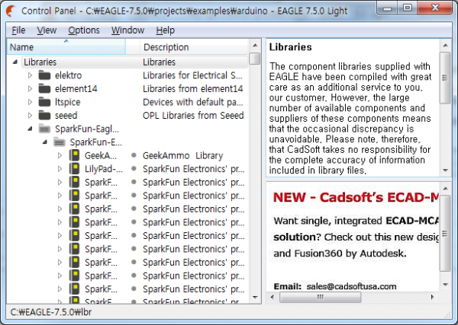Click the tree view scrollbar thumb

(255, 59)
